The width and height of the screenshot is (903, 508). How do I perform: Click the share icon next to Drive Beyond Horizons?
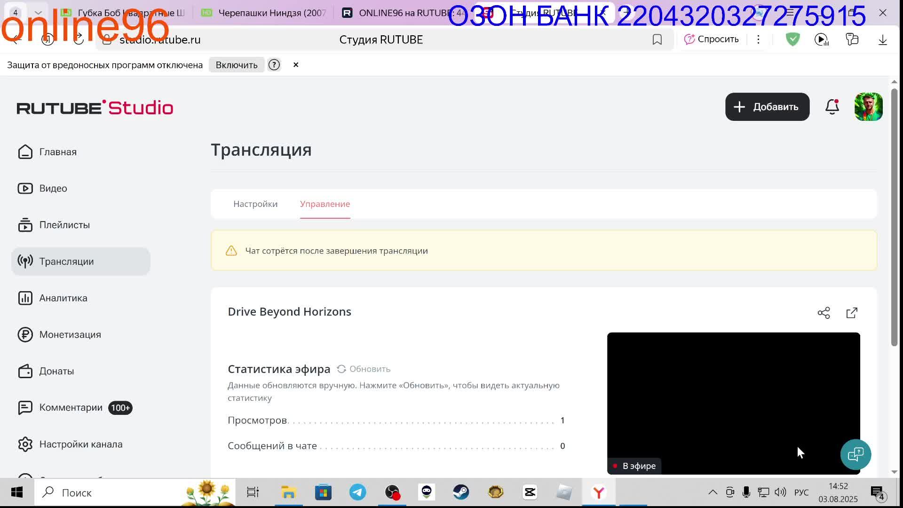[x=824, y=313]
